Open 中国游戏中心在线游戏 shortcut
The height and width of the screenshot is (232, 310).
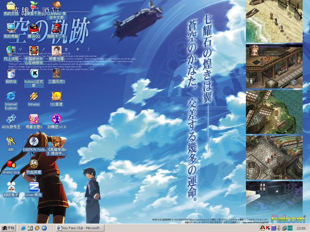pyautogui.click(x=34, y=51)
